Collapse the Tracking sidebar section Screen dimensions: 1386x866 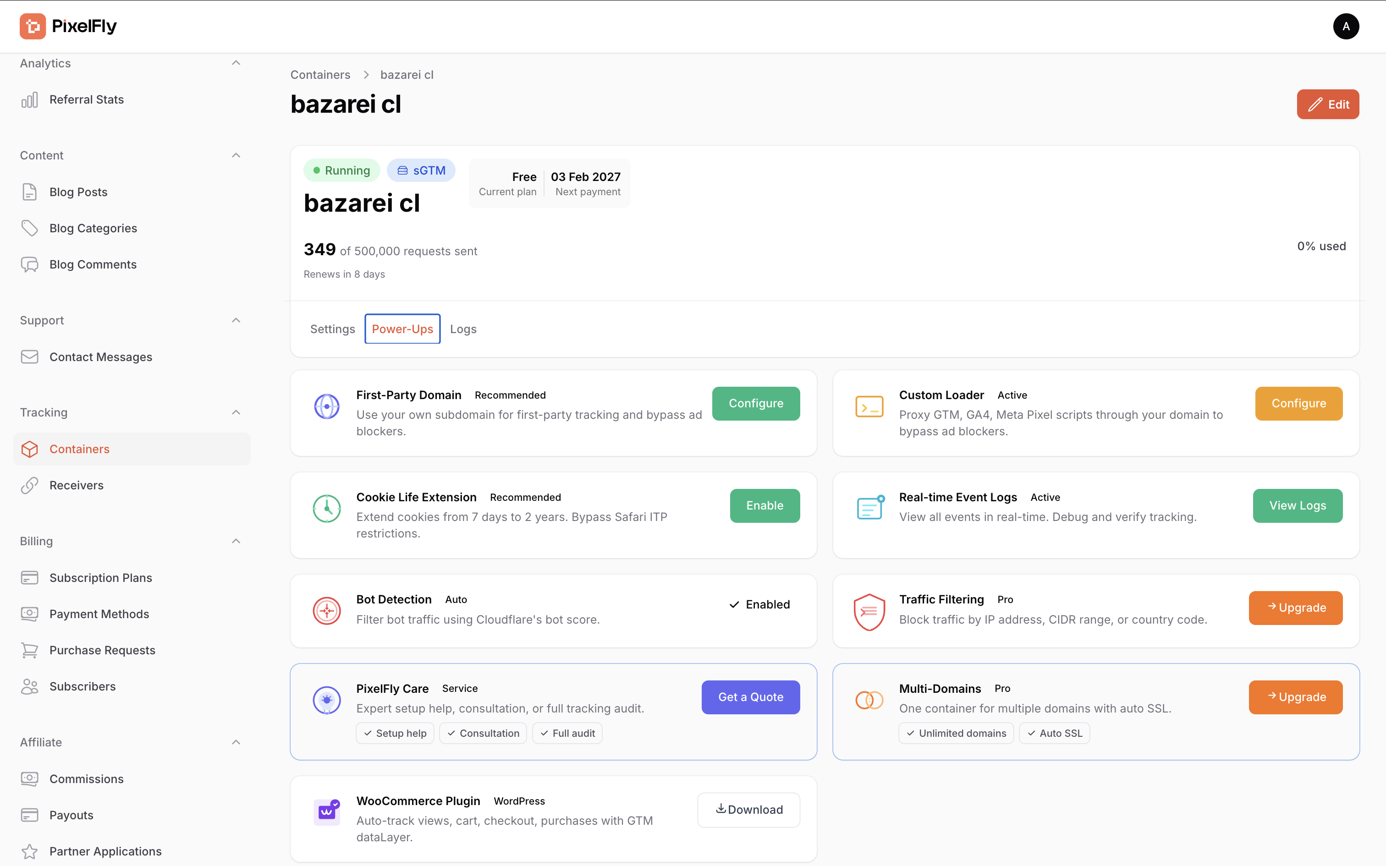[236, 412]
